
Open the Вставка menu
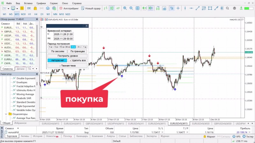pos(28,3)
